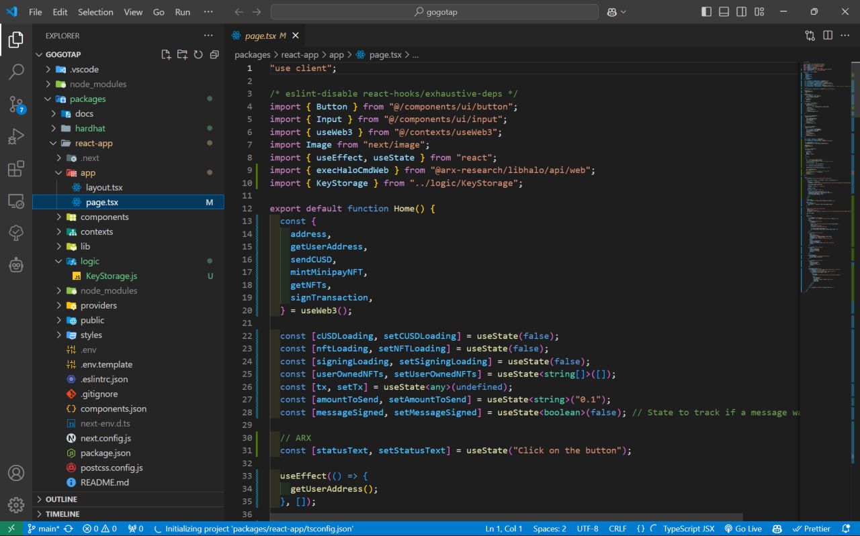The height and width of the screenshot is (536, 860).
Task: Open the robot-face chat extension icon
Action: [x=16, y=265]
